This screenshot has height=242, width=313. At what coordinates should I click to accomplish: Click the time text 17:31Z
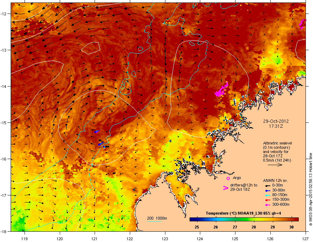tap(276, 126)
